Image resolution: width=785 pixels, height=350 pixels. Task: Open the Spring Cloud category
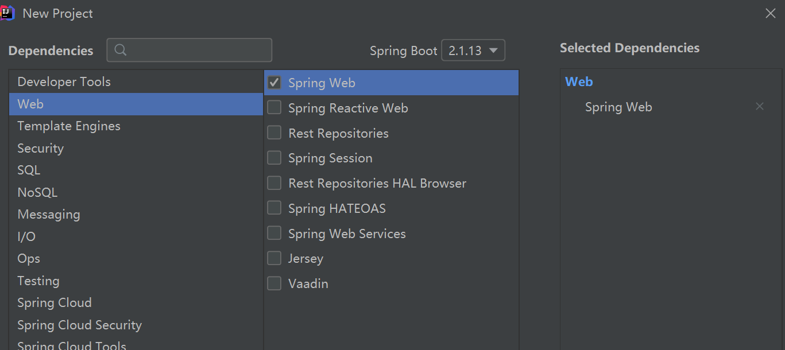(54, 302)
